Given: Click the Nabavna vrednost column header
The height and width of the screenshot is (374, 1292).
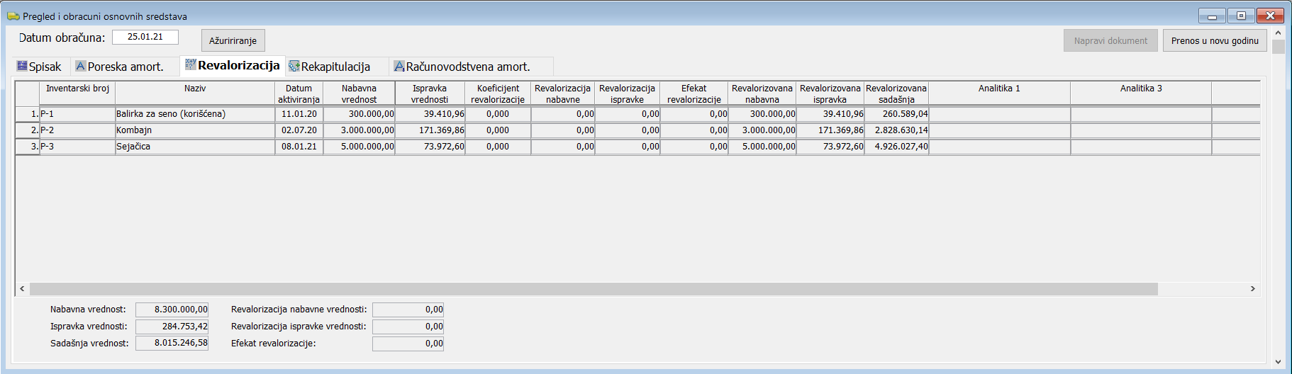Looking at the screenshot, I should pos(359,93).
